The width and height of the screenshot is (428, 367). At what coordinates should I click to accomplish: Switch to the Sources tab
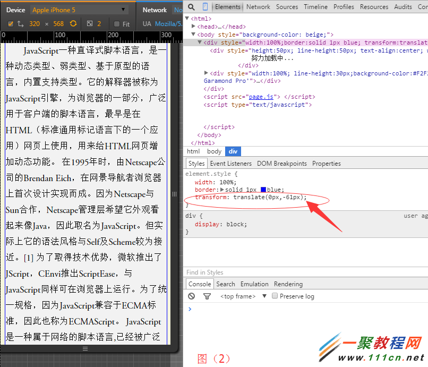(287, 7)
